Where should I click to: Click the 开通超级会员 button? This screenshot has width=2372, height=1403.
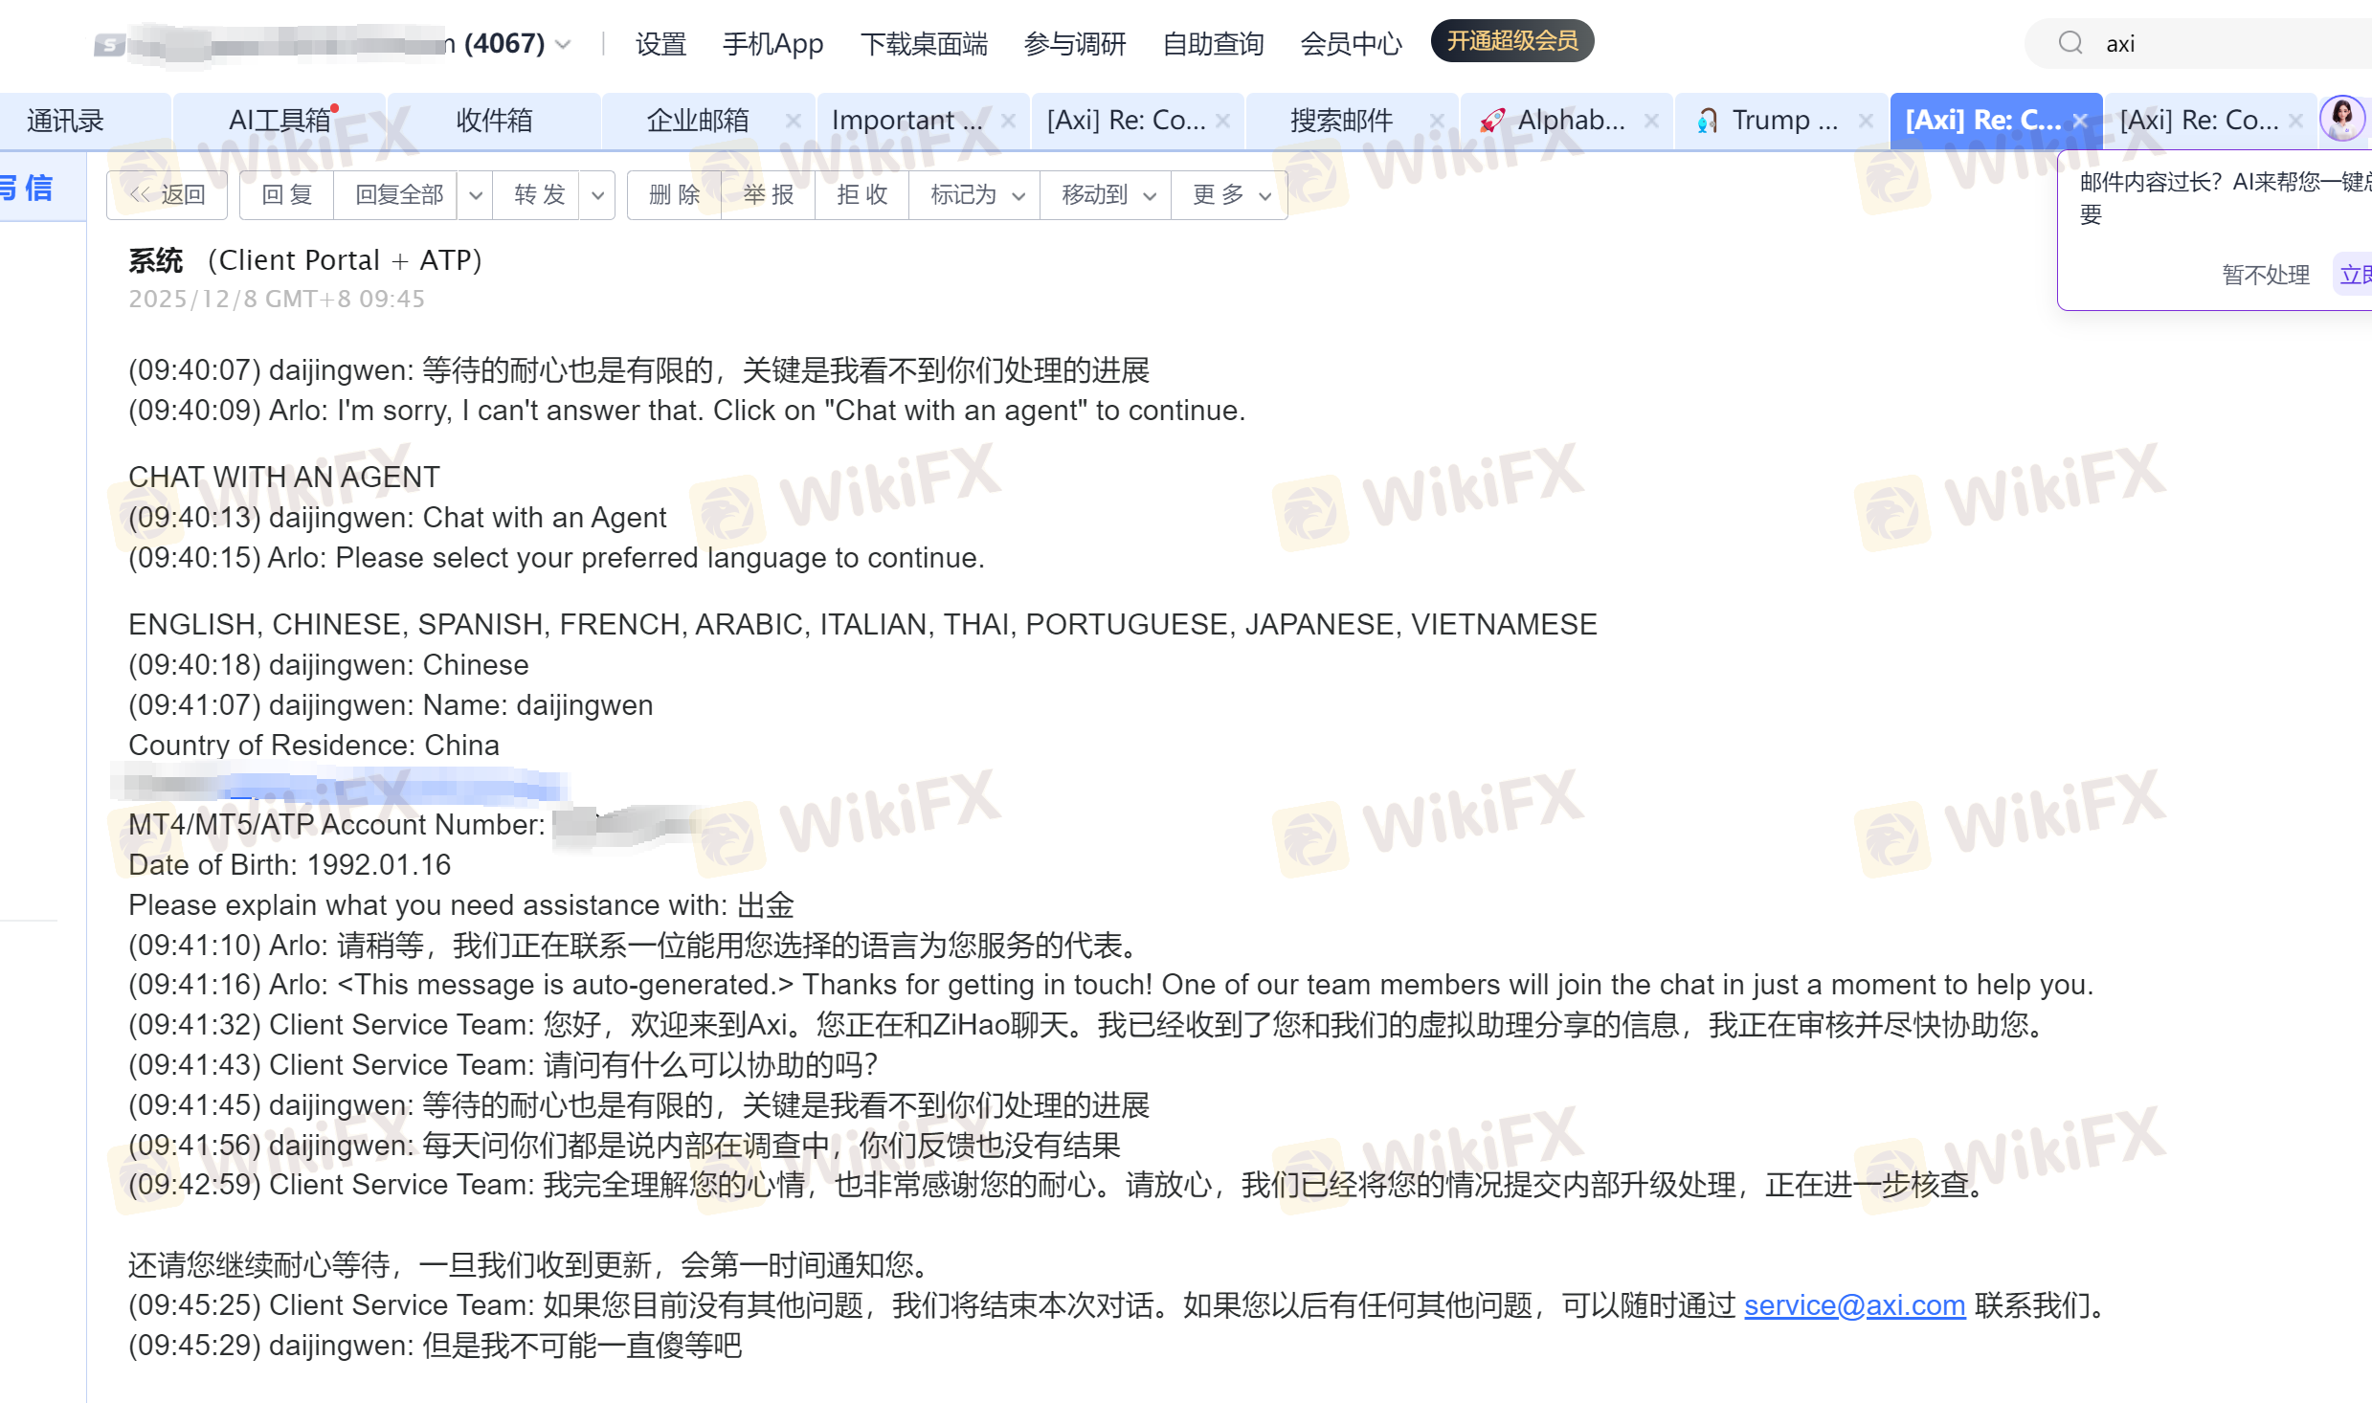1511,41
